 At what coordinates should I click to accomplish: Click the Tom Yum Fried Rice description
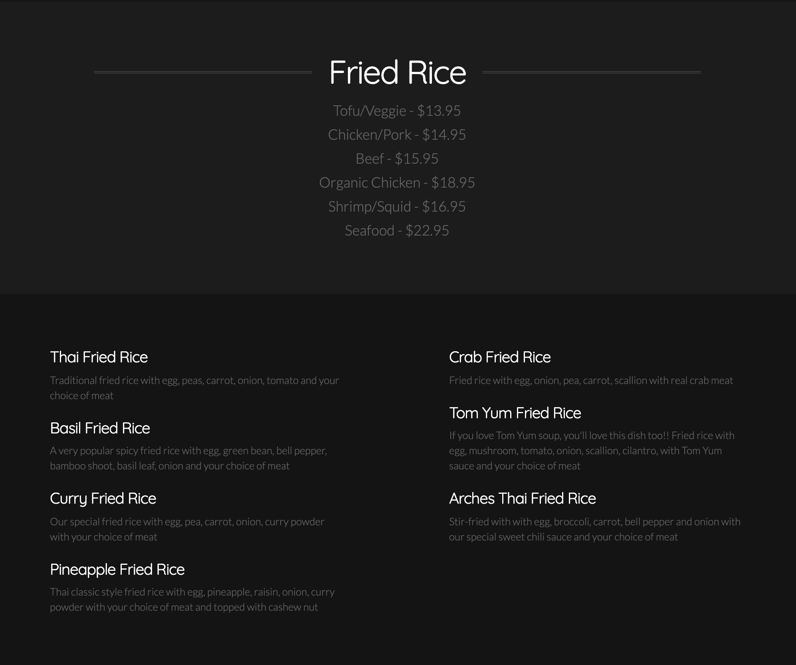[x=591, y=451]
